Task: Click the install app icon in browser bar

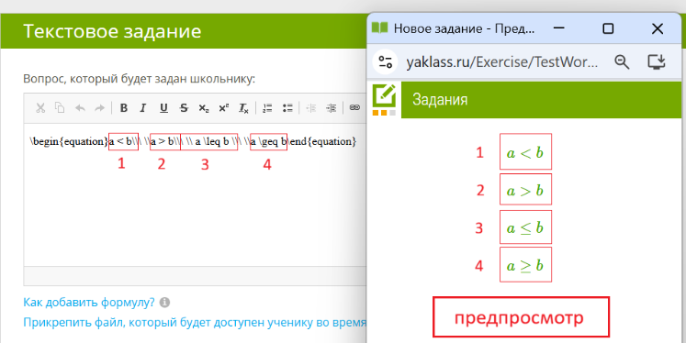Action: (x=657, y=62)
